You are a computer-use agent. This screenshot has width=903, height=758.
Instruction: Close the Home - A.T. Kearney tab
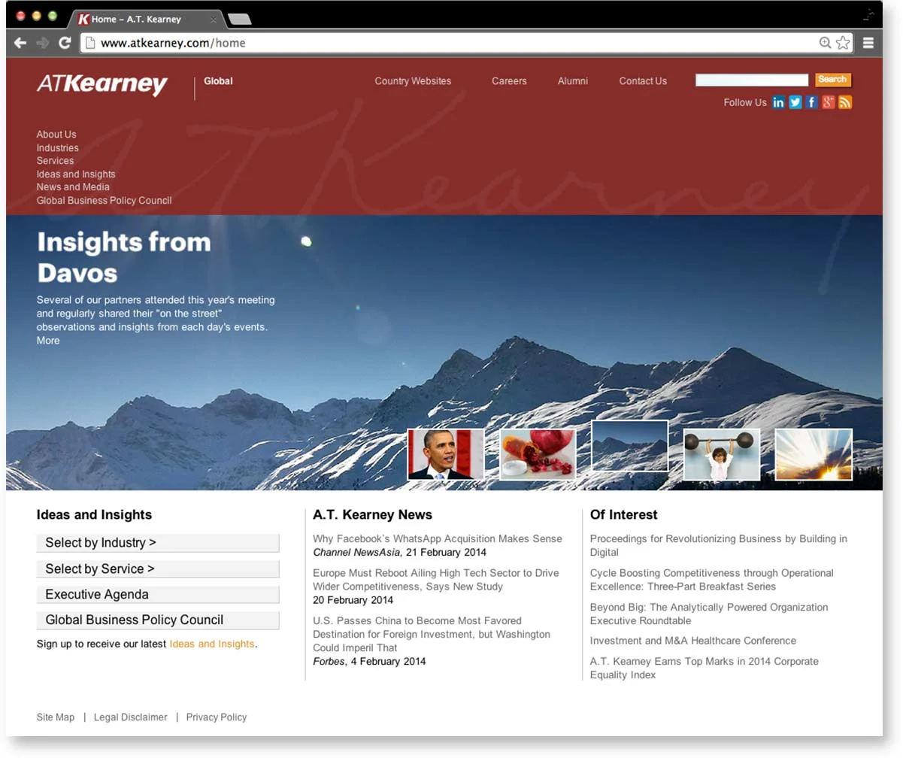(x=214, y=20)
